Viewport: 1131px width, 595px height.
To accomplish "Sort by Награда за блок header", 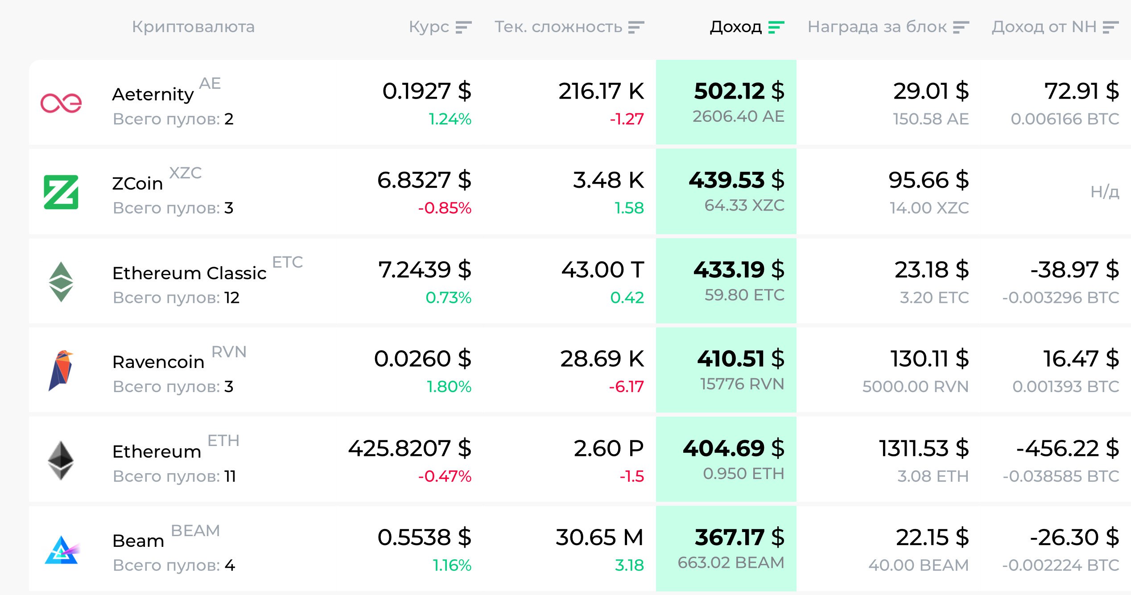I will pos(877,27).
